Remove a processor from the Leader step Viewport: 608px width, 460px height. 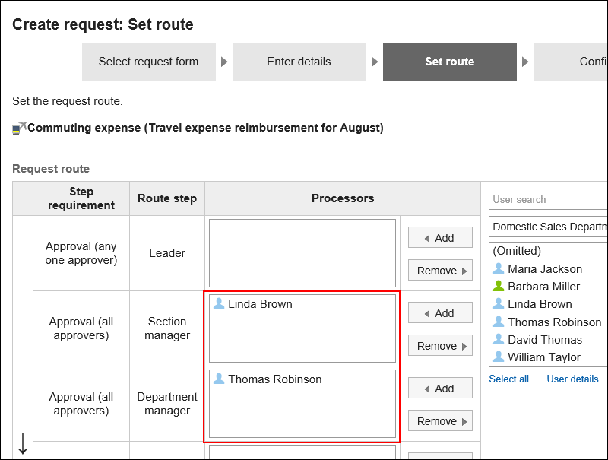pyautogui.click(x=440, y=270)
